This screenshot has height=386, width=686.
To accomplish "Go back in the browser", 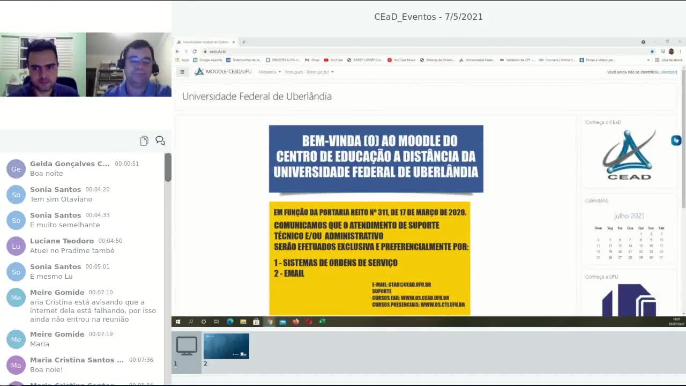I will click(x=177, y=51).
